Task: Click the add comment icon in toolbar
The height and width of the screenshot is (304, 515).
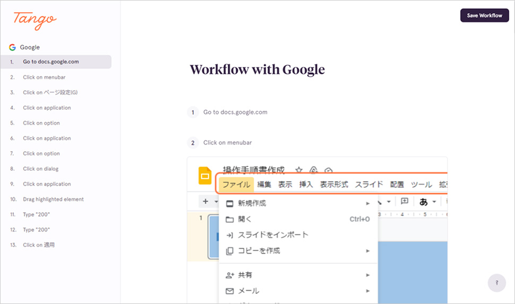Action: click(405, 201)
